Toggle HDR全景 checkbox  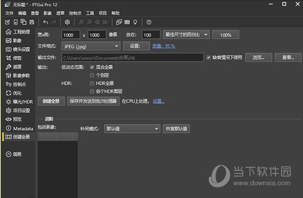pyautogui.click(x=92, y=83)
